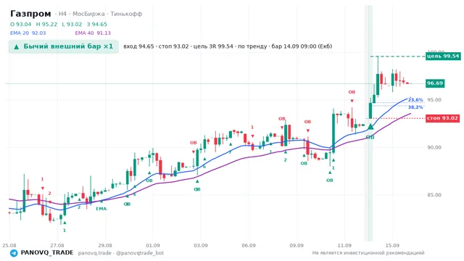Click the EMA 20 92.03 legend
The width and height of the screenshot is (464, 261).
[x=28, y=33]
